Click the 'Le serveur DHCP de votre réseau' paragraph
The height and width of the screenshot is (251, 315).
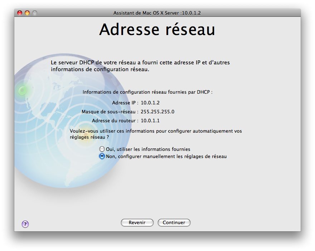click(140, 66)
